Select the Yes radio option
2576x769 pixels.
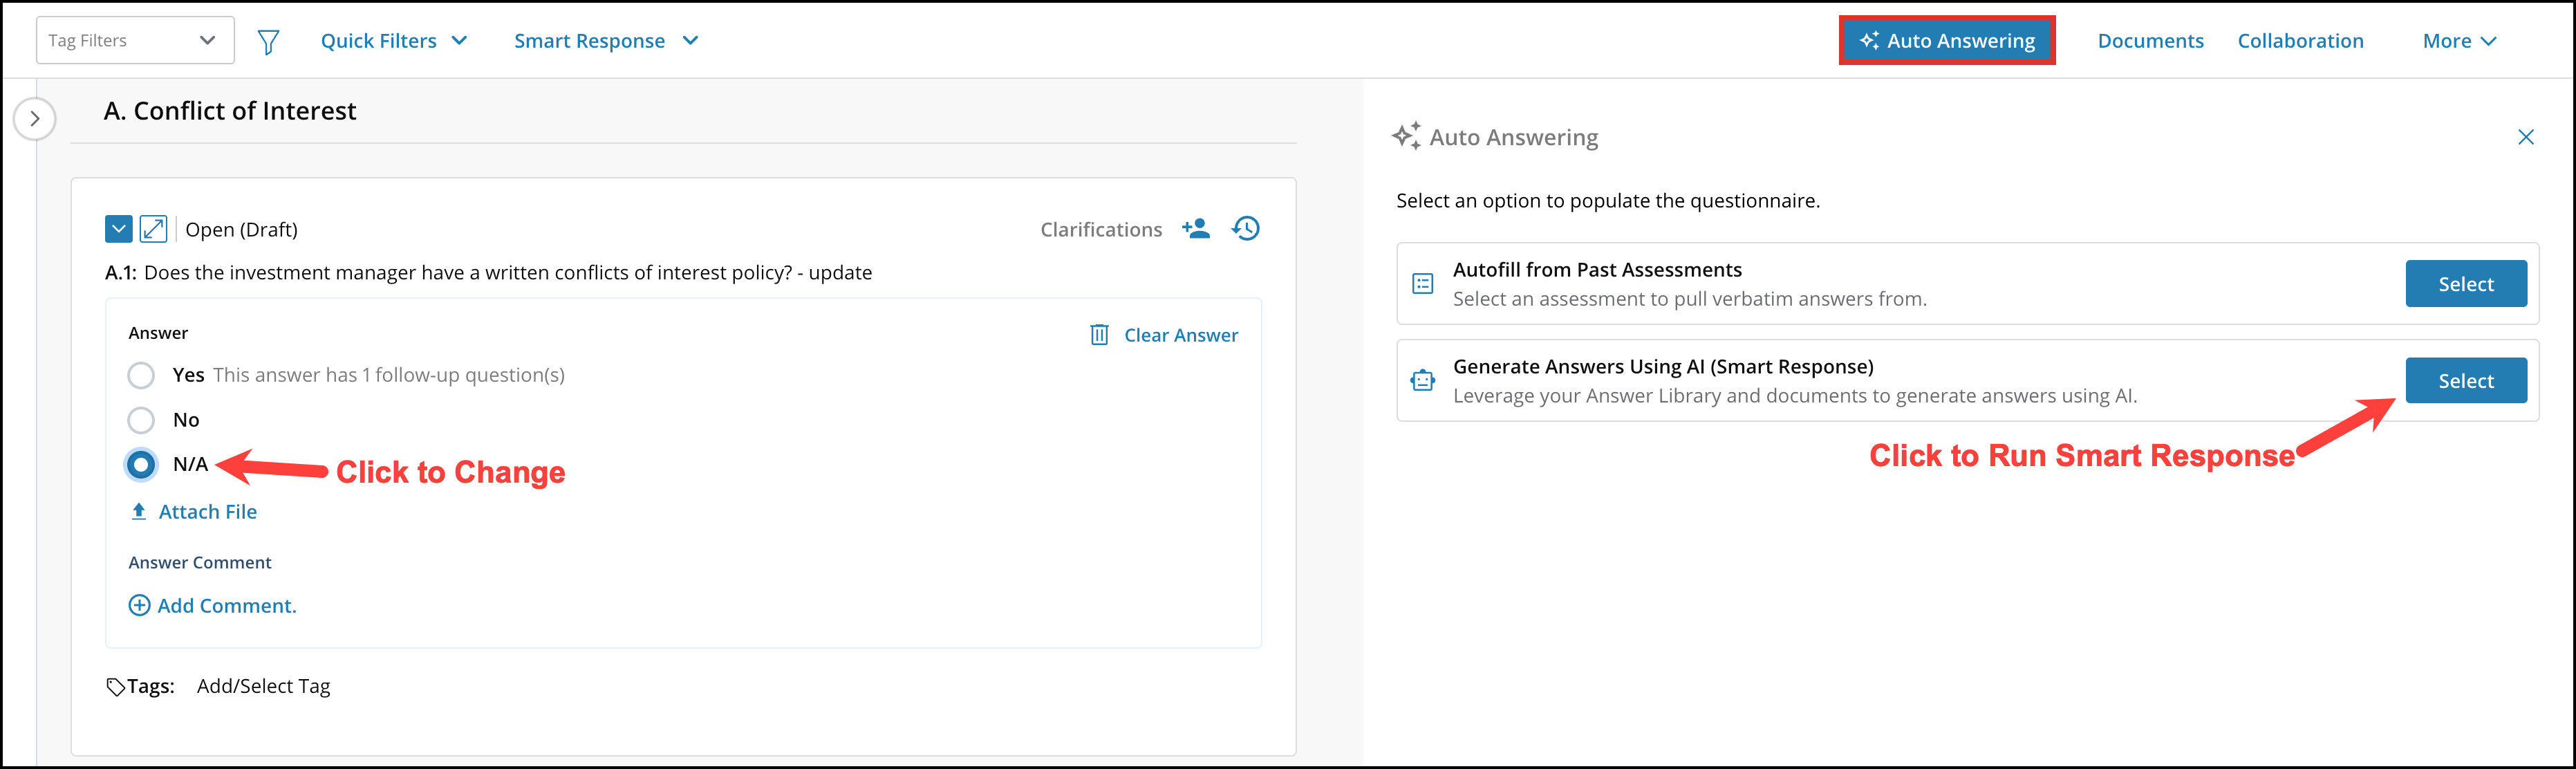point(141,375)
